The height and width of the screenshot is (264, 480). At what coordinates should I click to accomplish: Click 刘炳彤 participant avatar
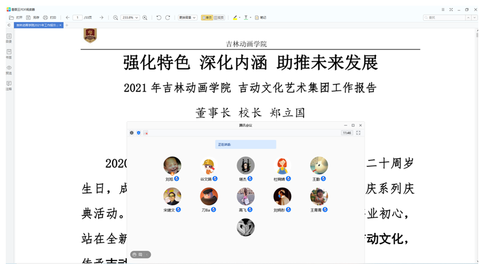[x=282, y=196]
